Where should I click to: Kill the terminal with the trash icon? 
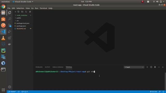tap(155, 67)
